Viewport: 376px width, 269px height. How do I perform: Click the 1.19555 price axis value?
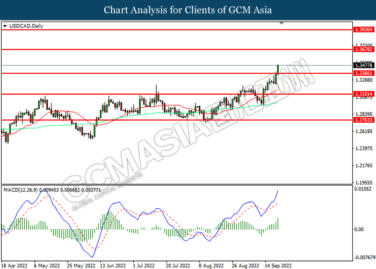(x=364, y=182)
